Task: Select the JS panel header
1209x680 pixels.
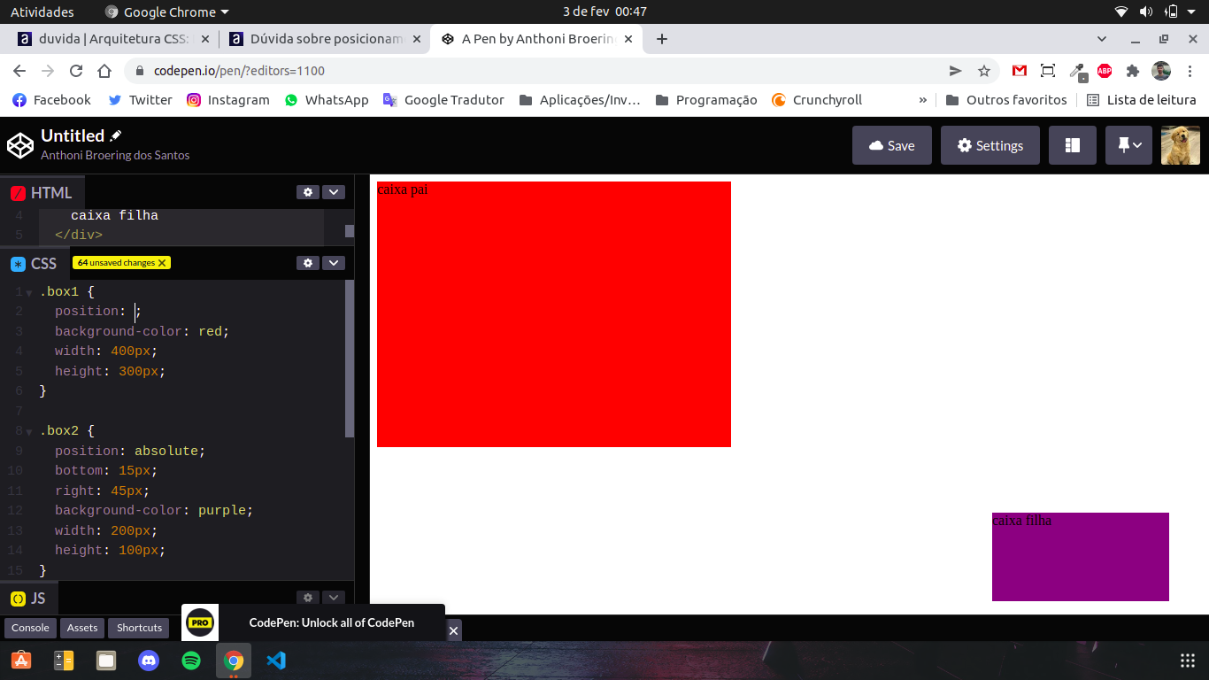Action: 28,599
